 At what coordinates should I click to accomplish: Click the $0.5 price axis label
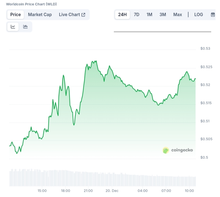pyautogui.click(x=204, y=157)
